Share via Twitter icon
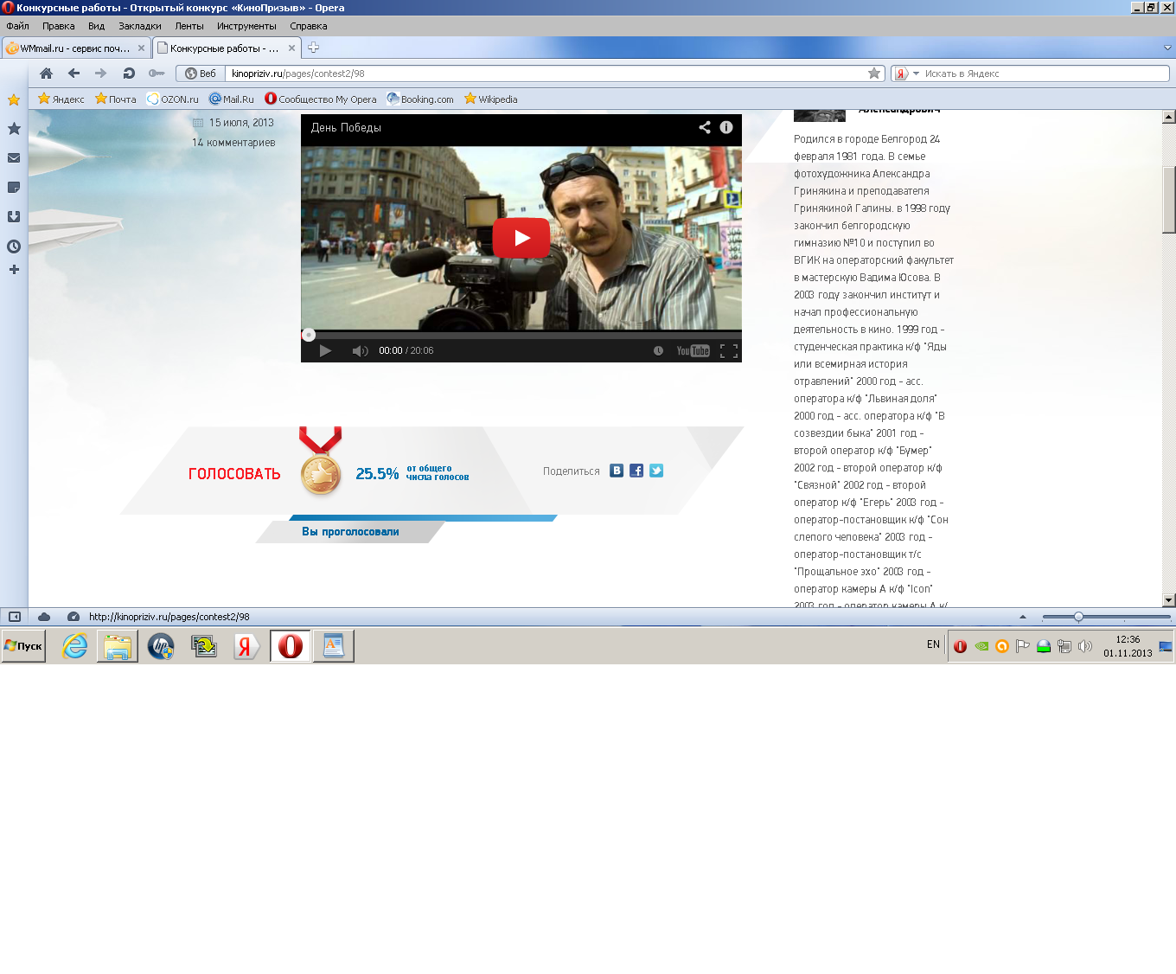The height and width of the screenshot is (974, 1176). pos(656,471)
